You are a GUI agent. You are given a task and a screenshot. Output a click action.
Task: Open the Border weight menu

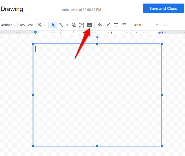[116, 25]
